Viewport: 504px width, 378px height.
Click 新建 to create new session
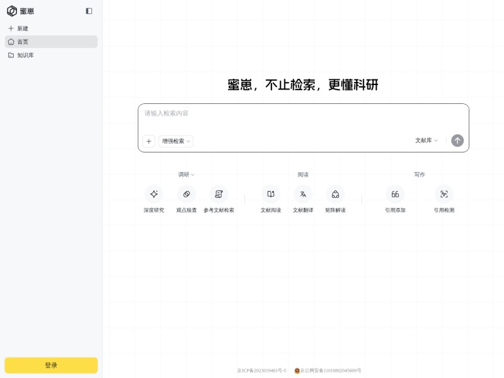(51, 28)
